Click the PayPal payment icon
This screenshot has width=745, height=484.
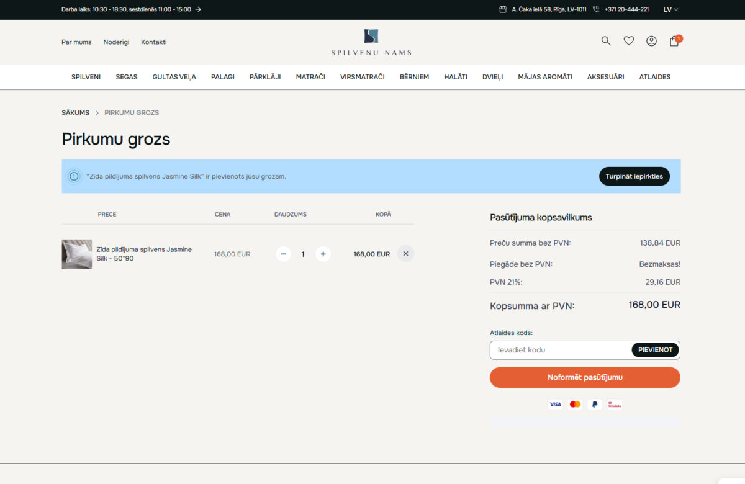(x=595, y=404)
